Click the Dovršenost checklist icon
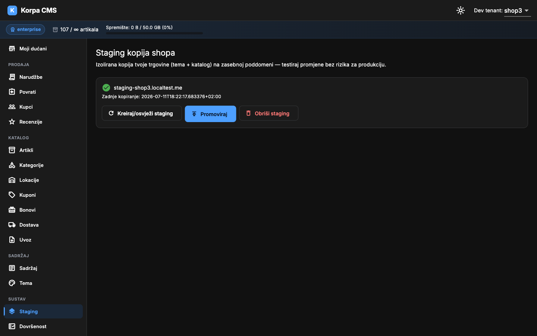Screen dimensions: 537x336 point(12,326)
